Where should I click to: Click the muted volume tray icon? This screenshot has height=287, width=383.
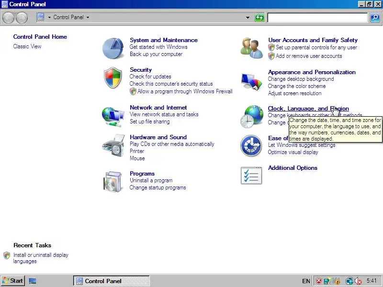coord(358,281)
